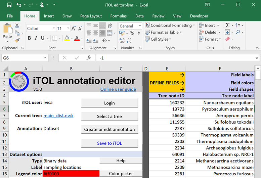This screenshot has height=178, width=261.
Task: Click the Select a tree button
Action: click(x=110, y=116)
